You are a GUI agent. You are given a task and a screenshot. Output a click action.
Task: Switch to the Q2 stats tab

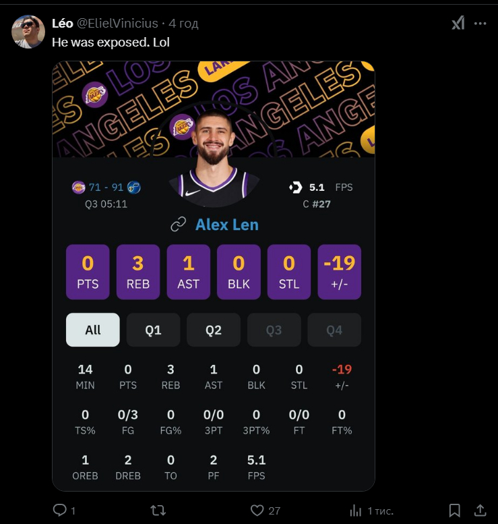(214, 330)
